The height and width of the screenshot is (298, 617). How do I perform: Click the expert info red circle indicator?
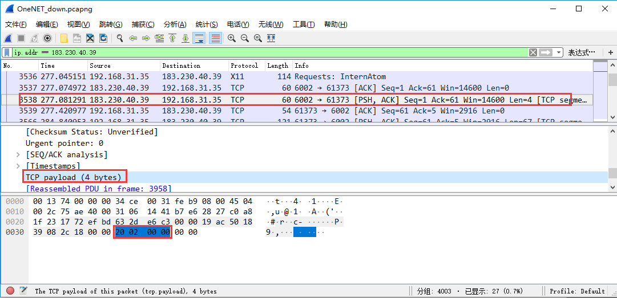(x=10, y=291)
